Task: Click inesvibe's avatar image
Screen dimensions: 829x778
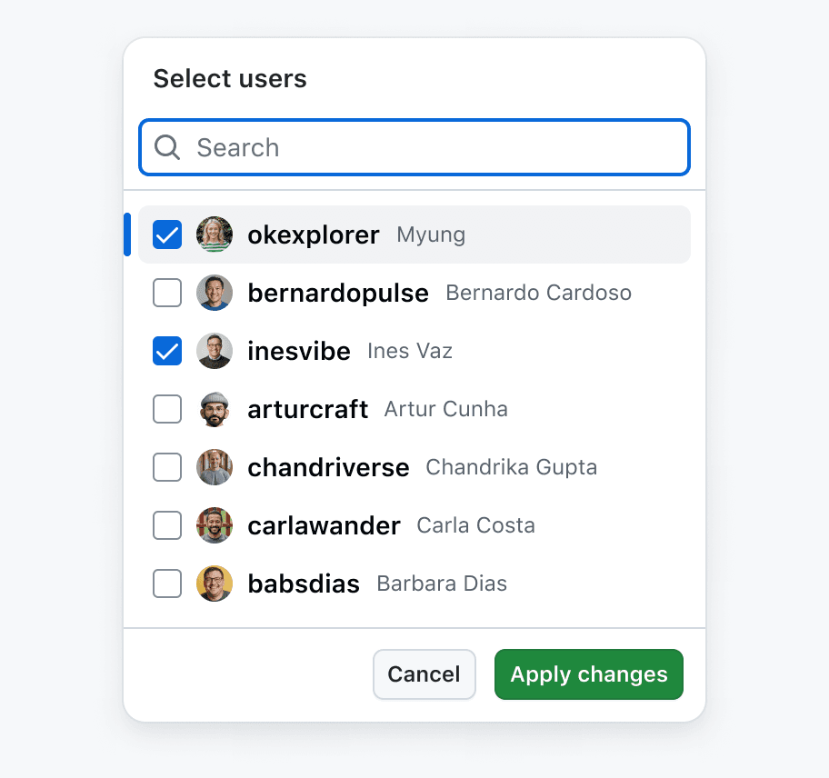Action: pyautogui.click(x=215, y=351)
